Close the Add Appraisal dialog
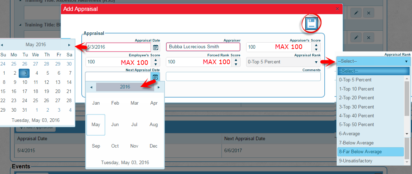412x174 pixels. 337,9
